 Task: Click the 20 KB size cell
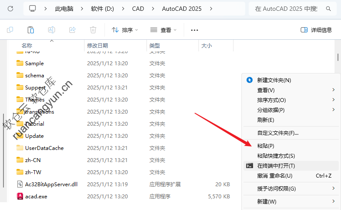(x=222, y=185)
